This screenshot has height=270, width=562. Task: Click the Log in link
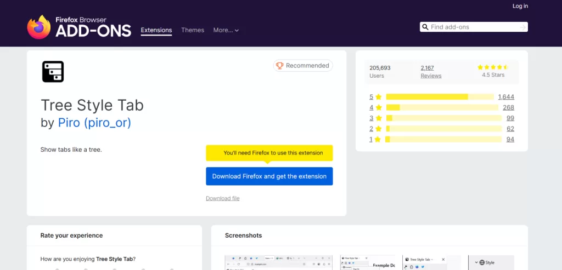point(520,6)
